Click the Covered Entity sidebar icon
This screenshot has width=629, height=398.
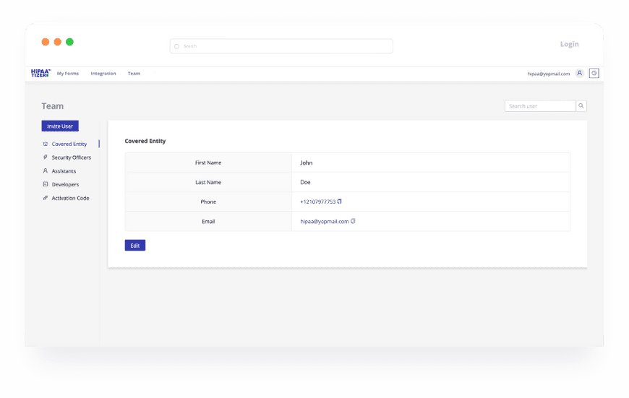(46, 144)
